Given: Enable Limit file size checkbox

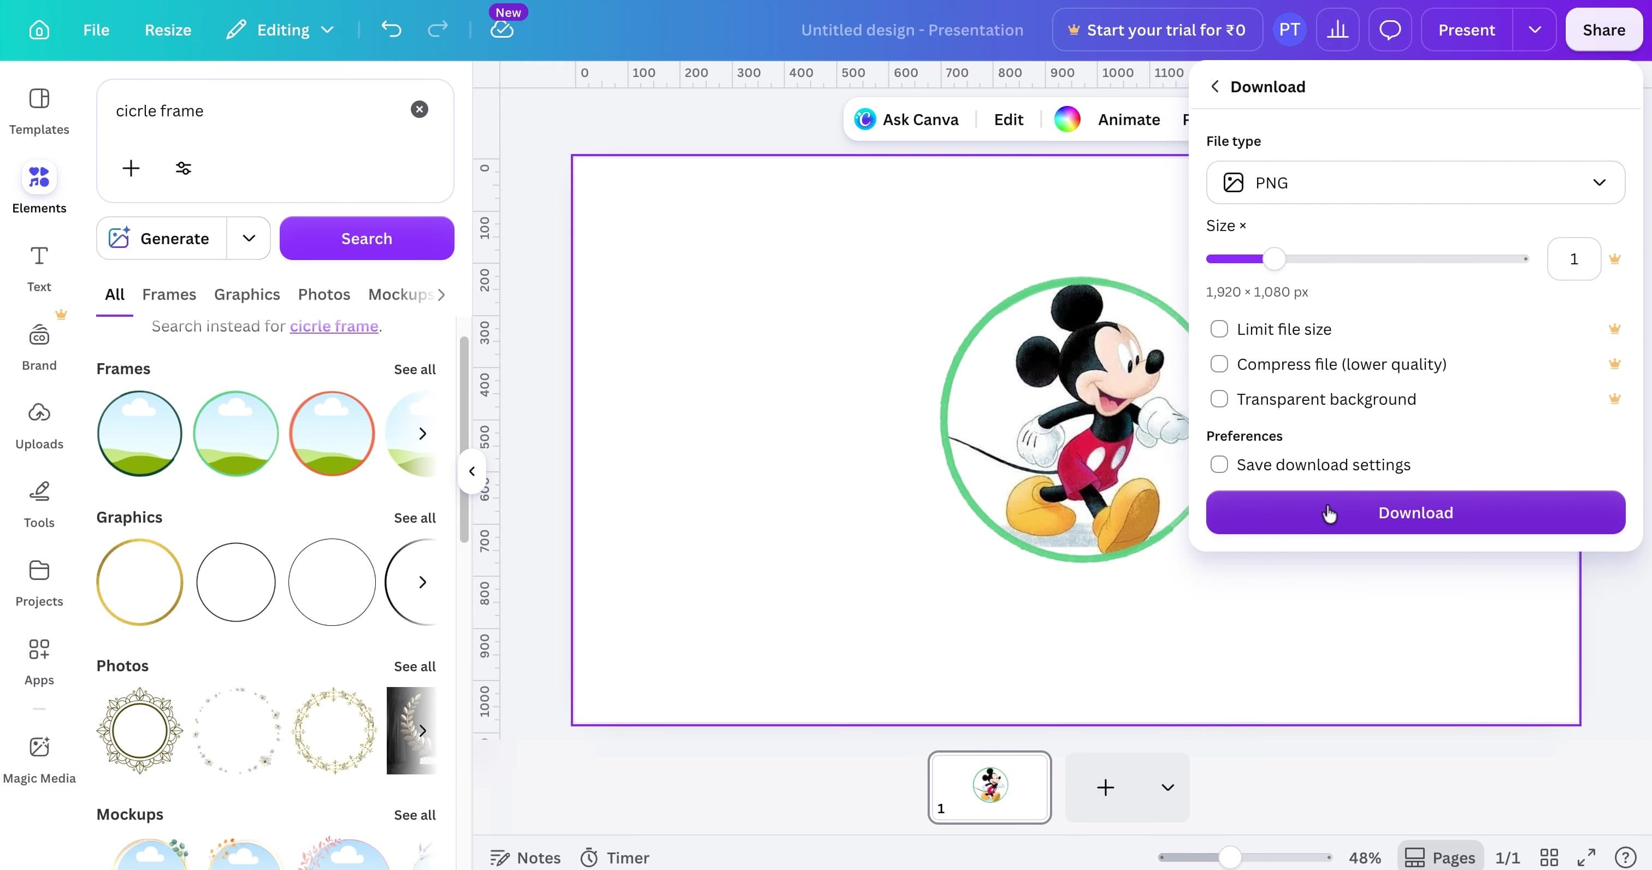Looking at the screenshot, I should click(1218, 329).
